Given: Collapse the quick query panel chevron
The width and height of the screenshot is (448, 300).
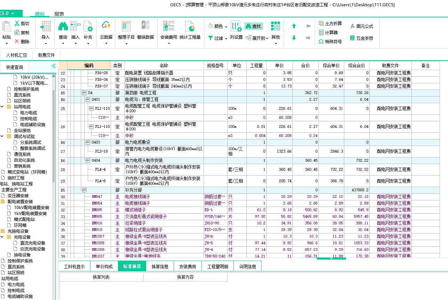Looking at the screenshot, I should coord(54,66).
